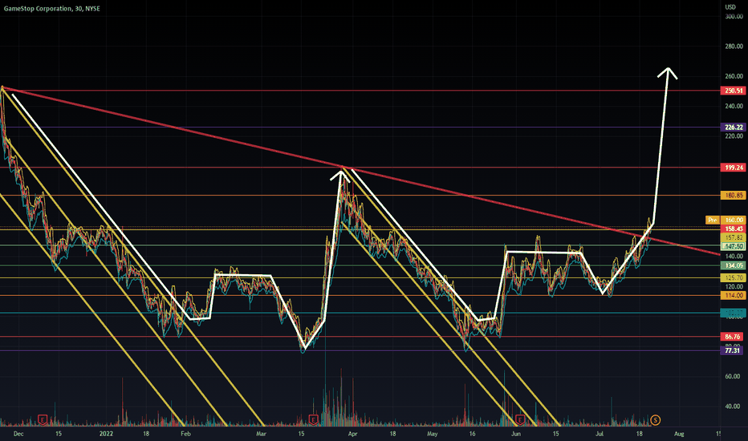Click the Apr label on time axis

(352, 434)
